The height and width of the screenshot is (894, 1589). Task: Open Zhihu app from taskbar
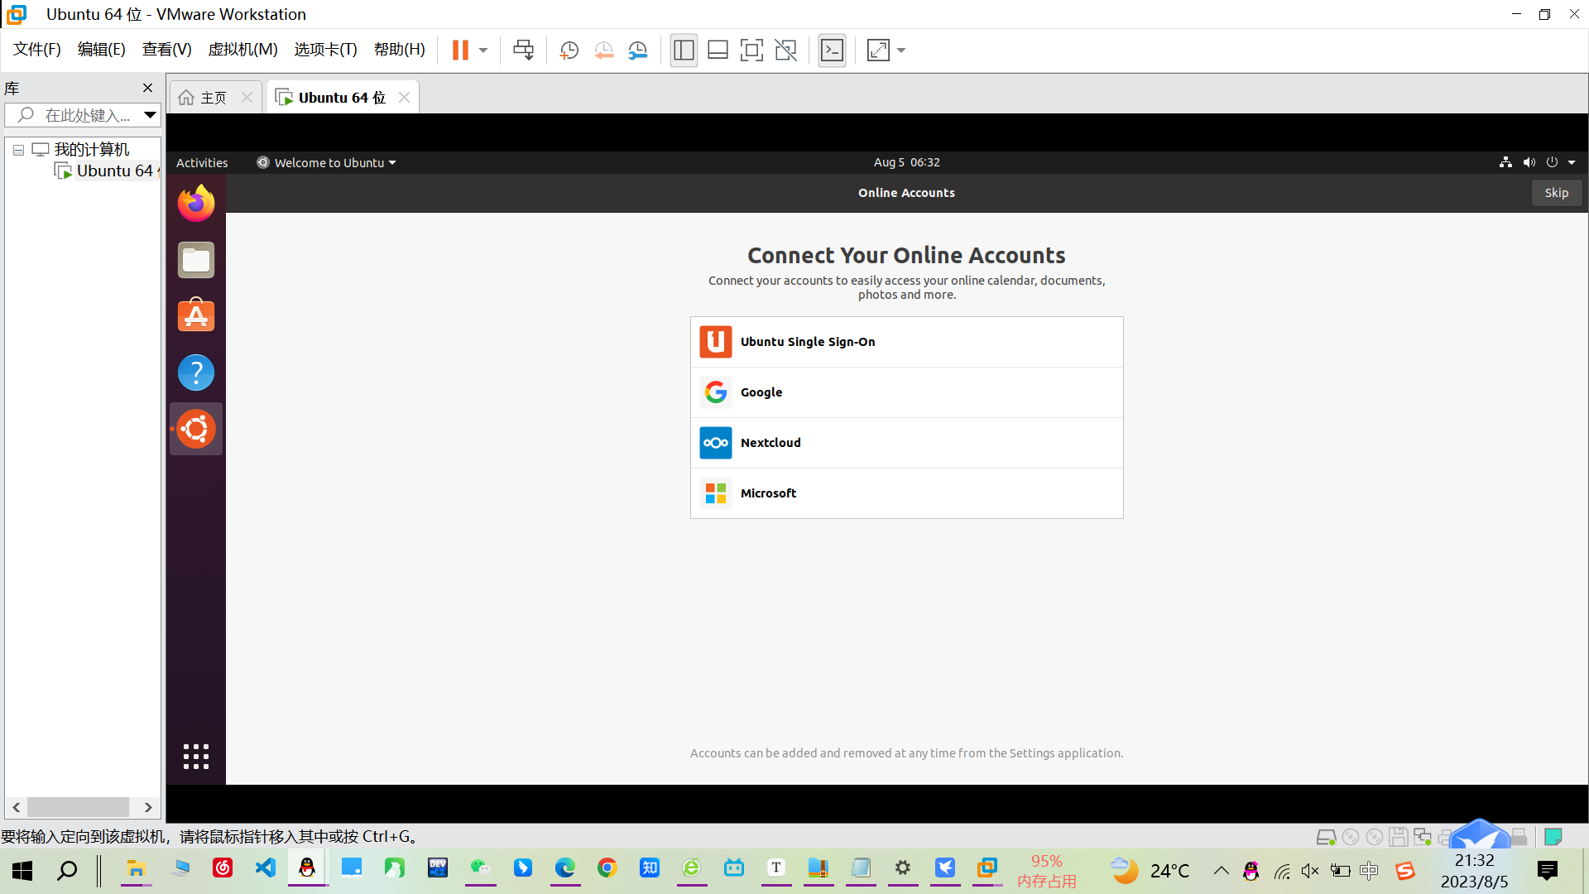[650, 868]
